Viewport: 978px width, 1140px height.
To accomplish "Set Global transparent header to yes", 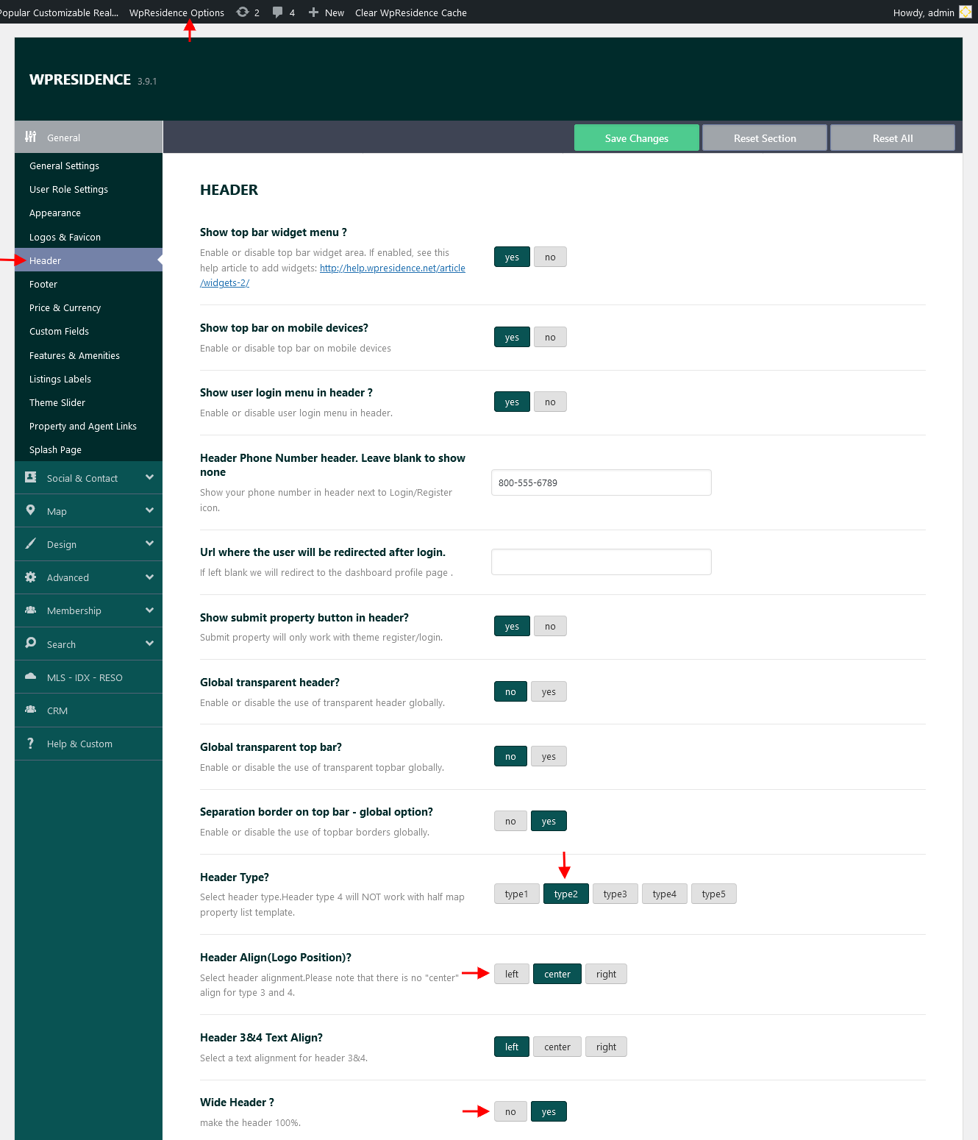I will click(x=549, y=691).
